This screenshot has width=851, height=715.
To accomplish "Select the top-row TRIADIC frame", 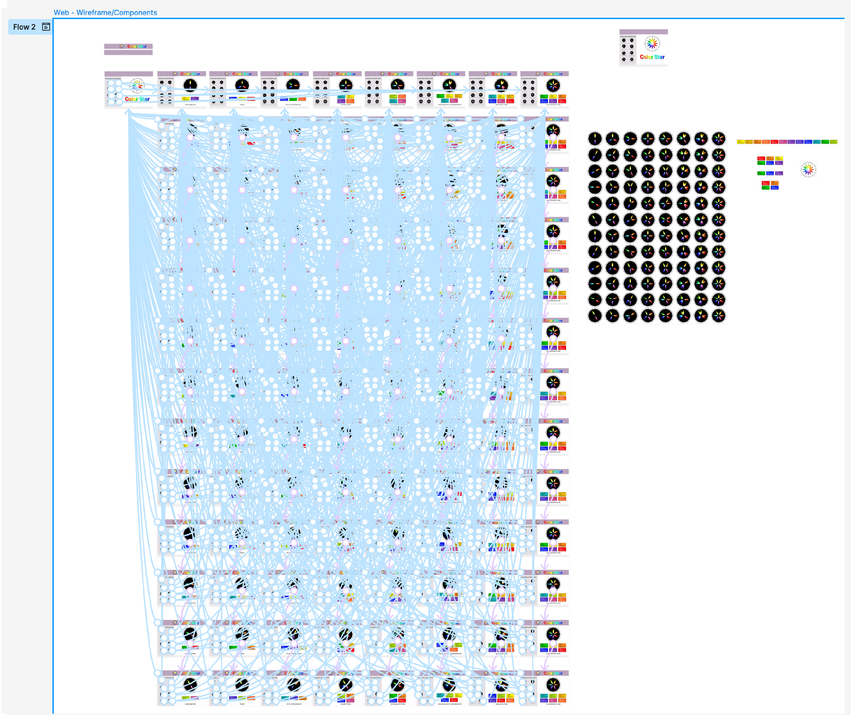I will [x=234, y=90].
